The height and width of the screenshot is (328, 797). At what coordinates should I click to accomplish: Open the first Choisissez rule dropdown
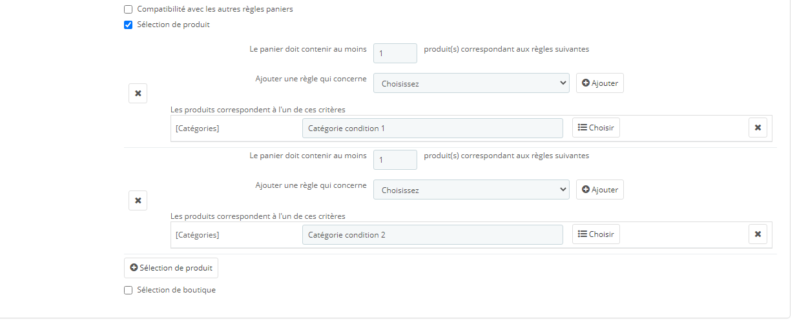[471, 83]
